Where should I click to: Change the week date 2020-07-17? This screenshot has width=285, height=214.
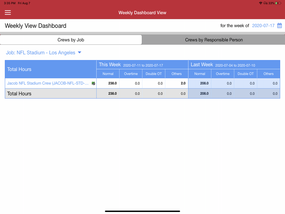tap(263, 26)
